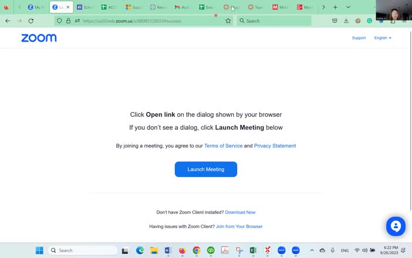The height and width of the screenshot is (258, 412).
Task: Open the Zoom help chat bot
Action: click(x=396, y=226)
